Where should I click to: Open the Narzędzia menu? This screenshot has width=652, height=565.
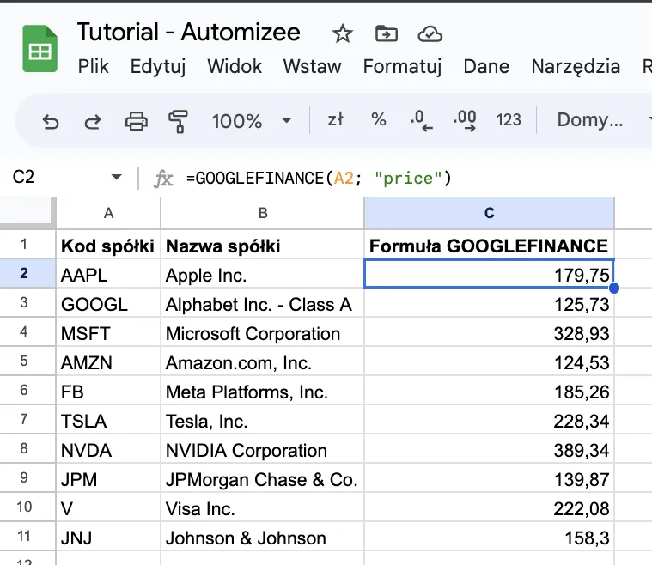coord(576,66)
